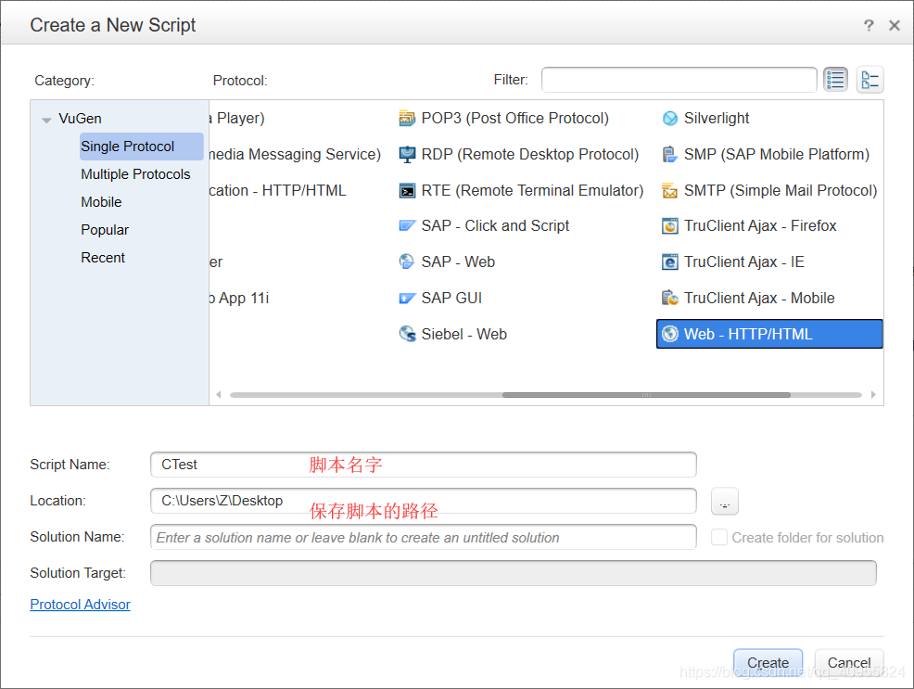Switch protocols to list view
The width and height of the screenshot is (914, 689).
click(835, 80)
